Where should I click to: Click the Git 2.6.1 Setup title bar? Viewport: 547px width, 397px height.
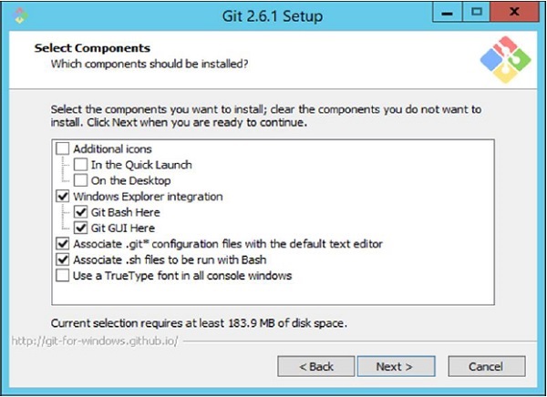click(273, 15)
